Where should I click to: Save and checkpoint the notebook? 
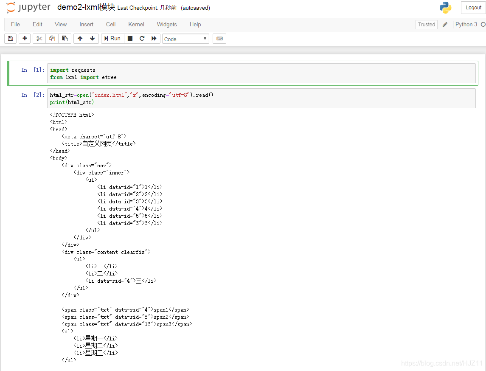pos(10,39)
